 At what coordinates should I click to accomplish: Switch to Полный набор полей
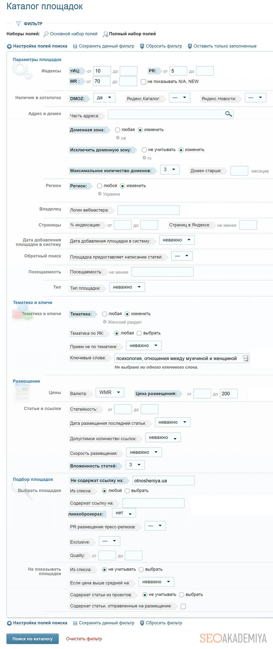coord(132,34)
